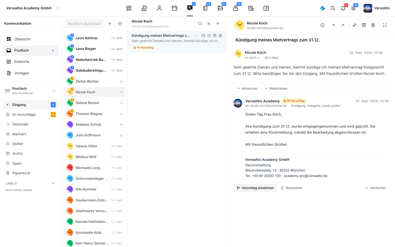The image size is (395, 247).
Task: Search within Nicole Koch's thread list
Action: click(x=200, y=24)
